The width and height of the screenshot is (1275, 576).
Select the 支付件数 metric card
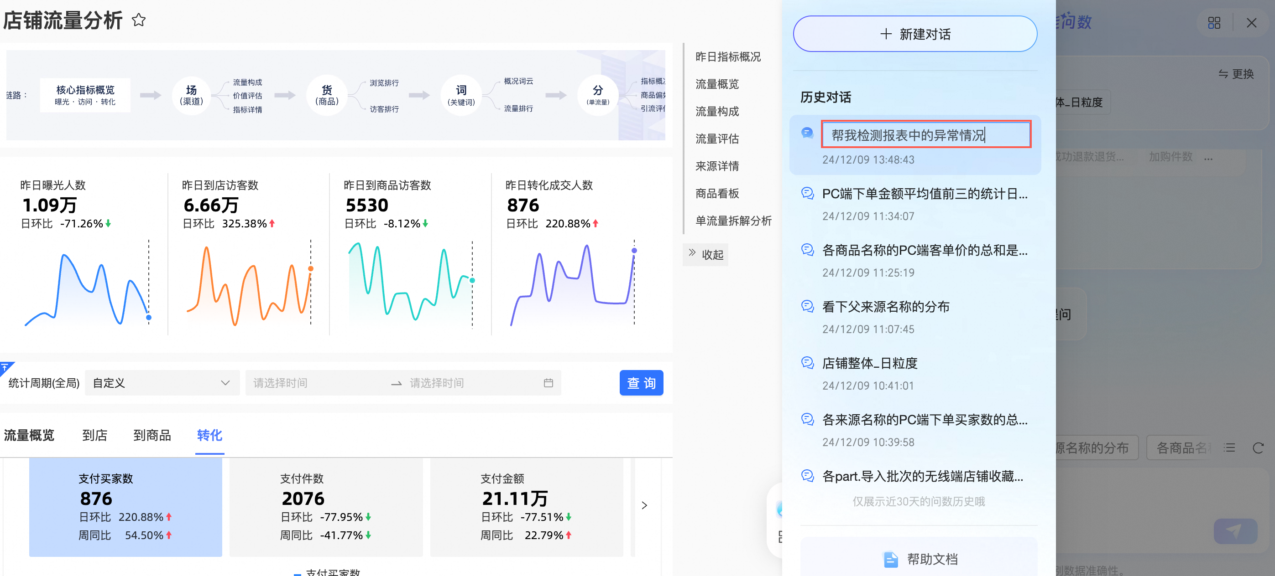[x=326, y=507]
